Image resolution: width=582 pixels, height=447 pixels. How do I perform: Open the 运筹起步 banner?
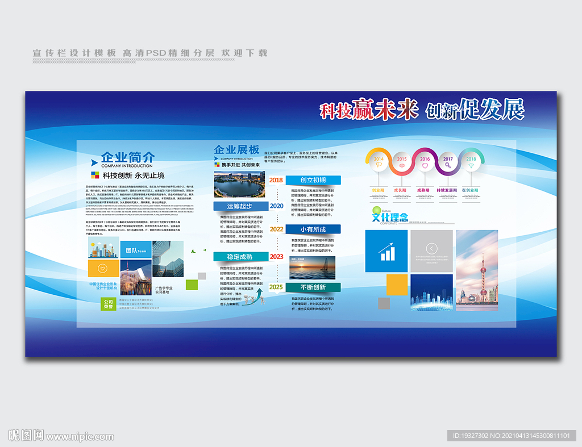(240, 206)
